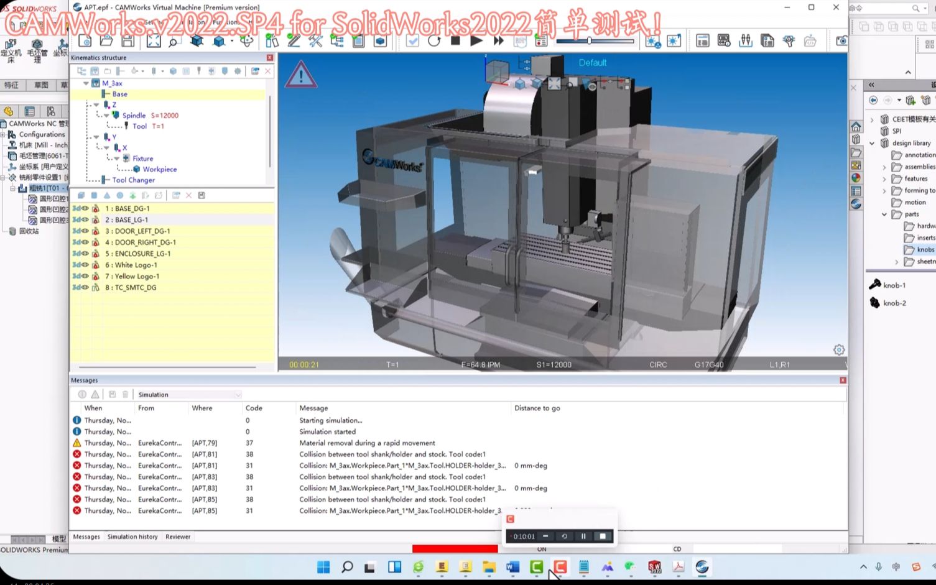This screenshot has height=585, width=936.
Task: Collapse the Z axis node
Action: tap(96, 105)
